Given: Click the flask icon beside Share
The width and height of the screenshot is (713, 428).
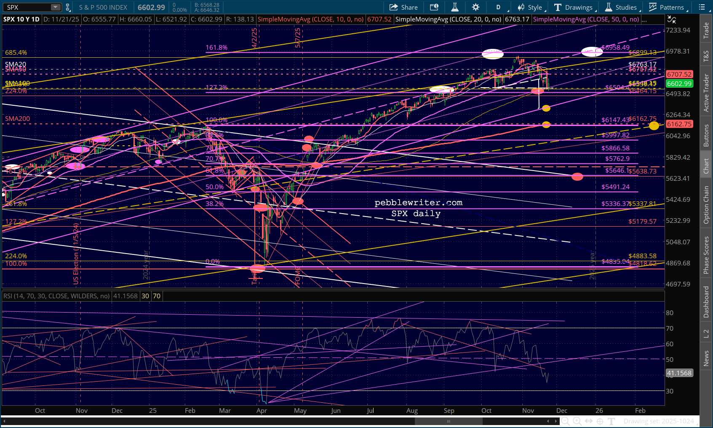Looking at the screenshot, I should click(x=455, y=7).
